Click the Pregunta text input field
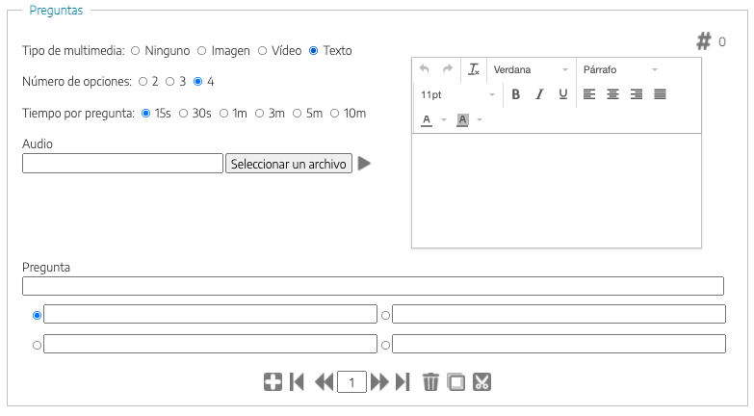 pos(373,286)
